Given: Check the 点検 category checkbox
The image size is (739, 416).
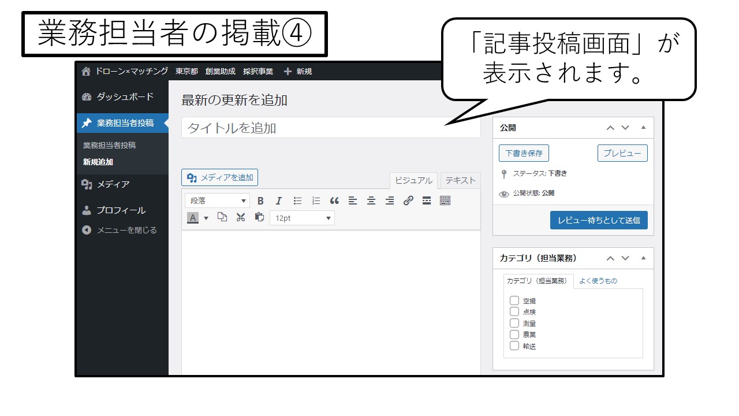Looking at the screenshot, I should [x=514, y=311].
